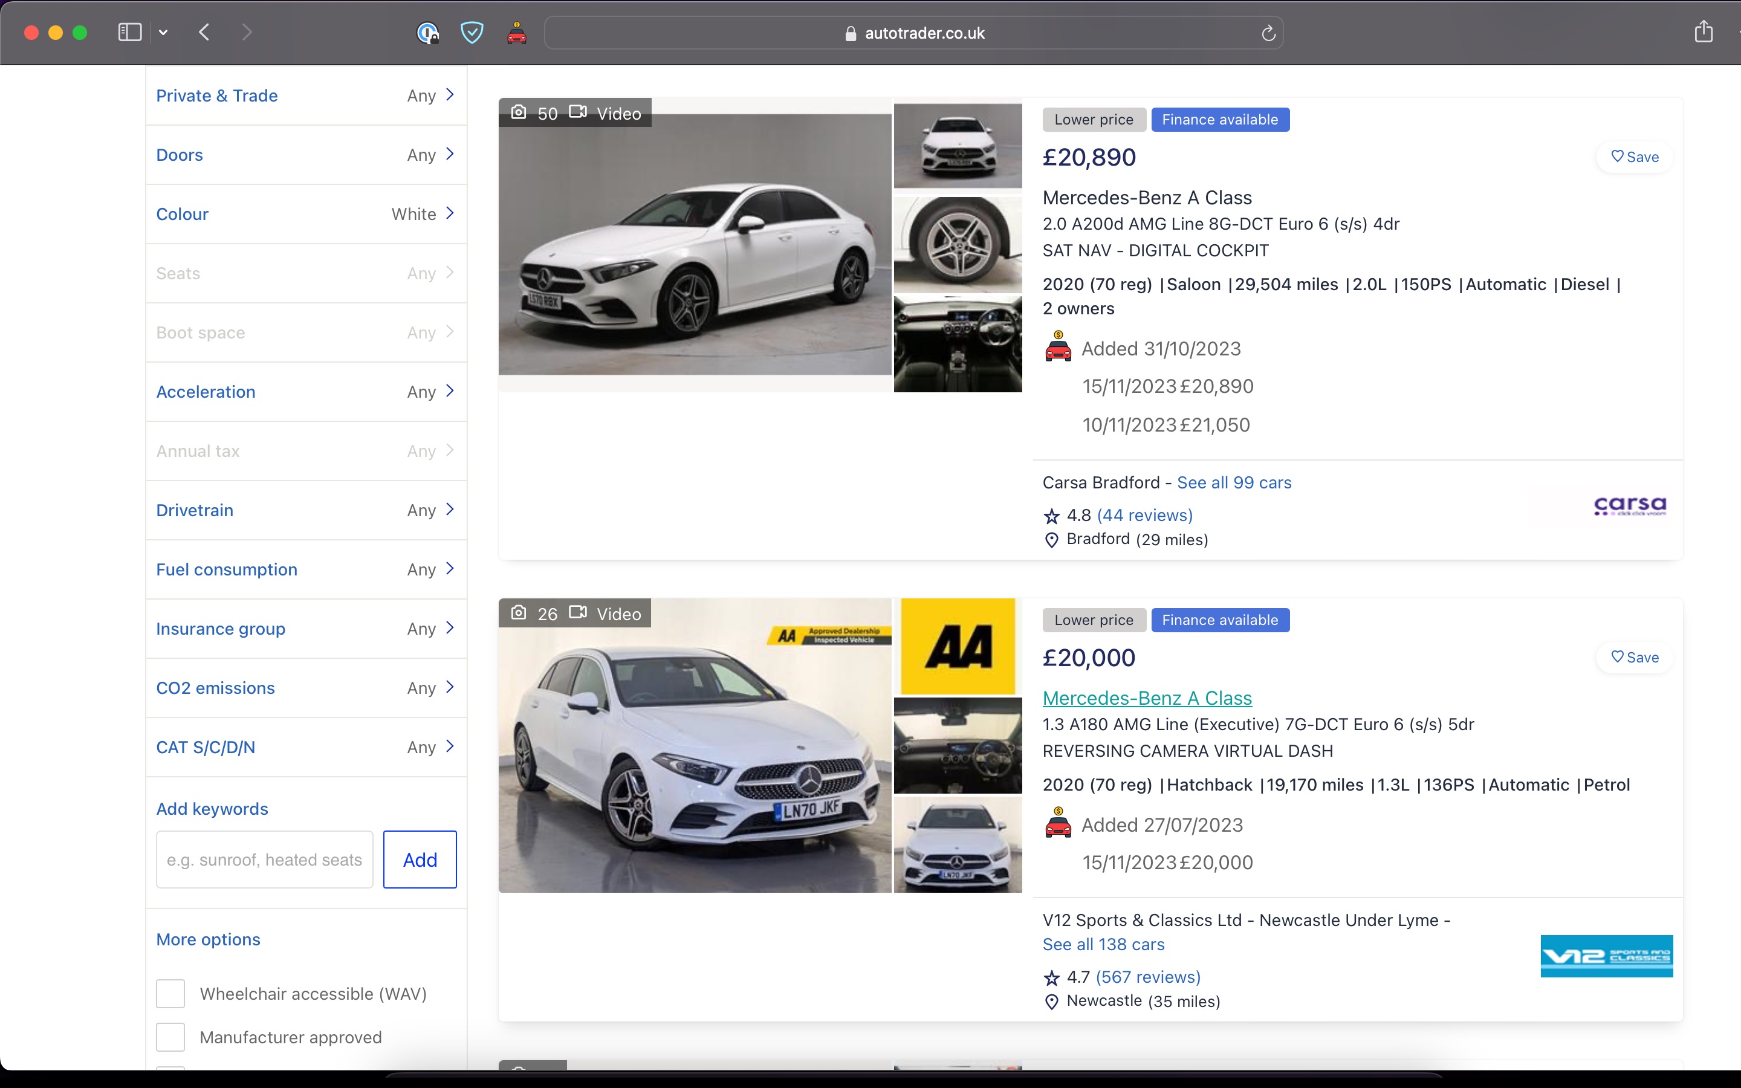This screenshot has height=1088, width=1741.
Task: Open the 567 reviews link
Action: click(x=1148, y=977)
